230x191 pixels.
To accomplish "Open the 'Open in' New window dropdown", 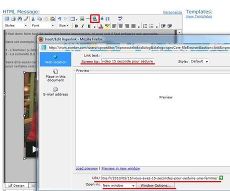I will (x=118, y=185).
